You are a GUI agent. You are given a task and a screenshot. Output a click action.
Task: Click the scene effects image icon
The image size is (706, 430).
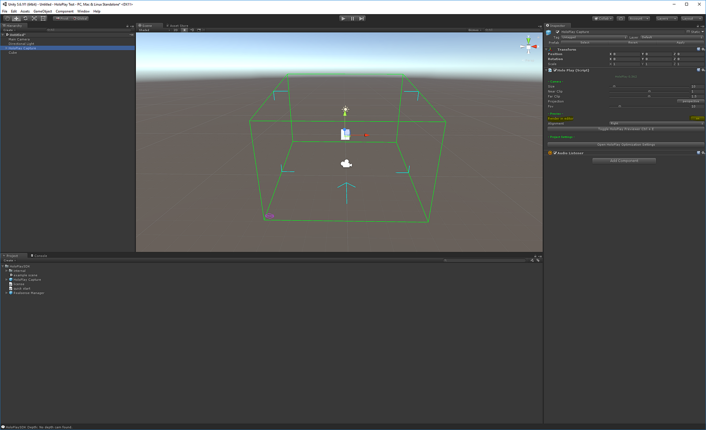(199, 30)
